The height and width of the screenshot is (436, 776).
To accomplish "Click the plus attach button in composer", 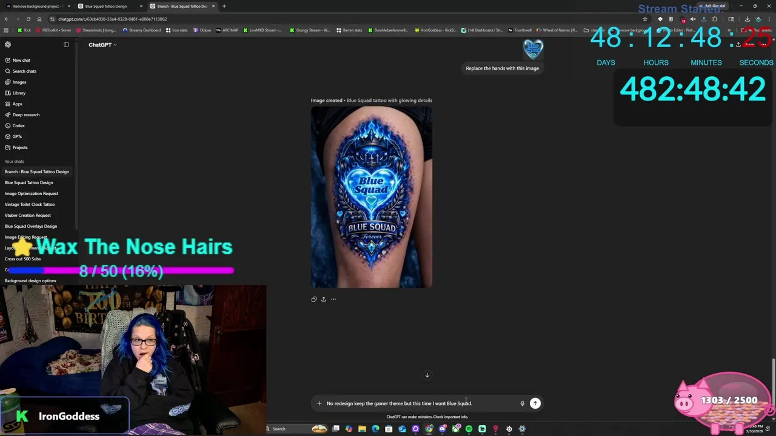I will [x=319, y=403].
